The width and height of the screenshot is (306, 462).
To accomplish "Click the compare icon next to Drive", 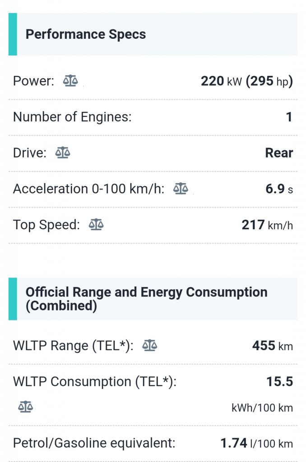I will [x=63, y=153].
